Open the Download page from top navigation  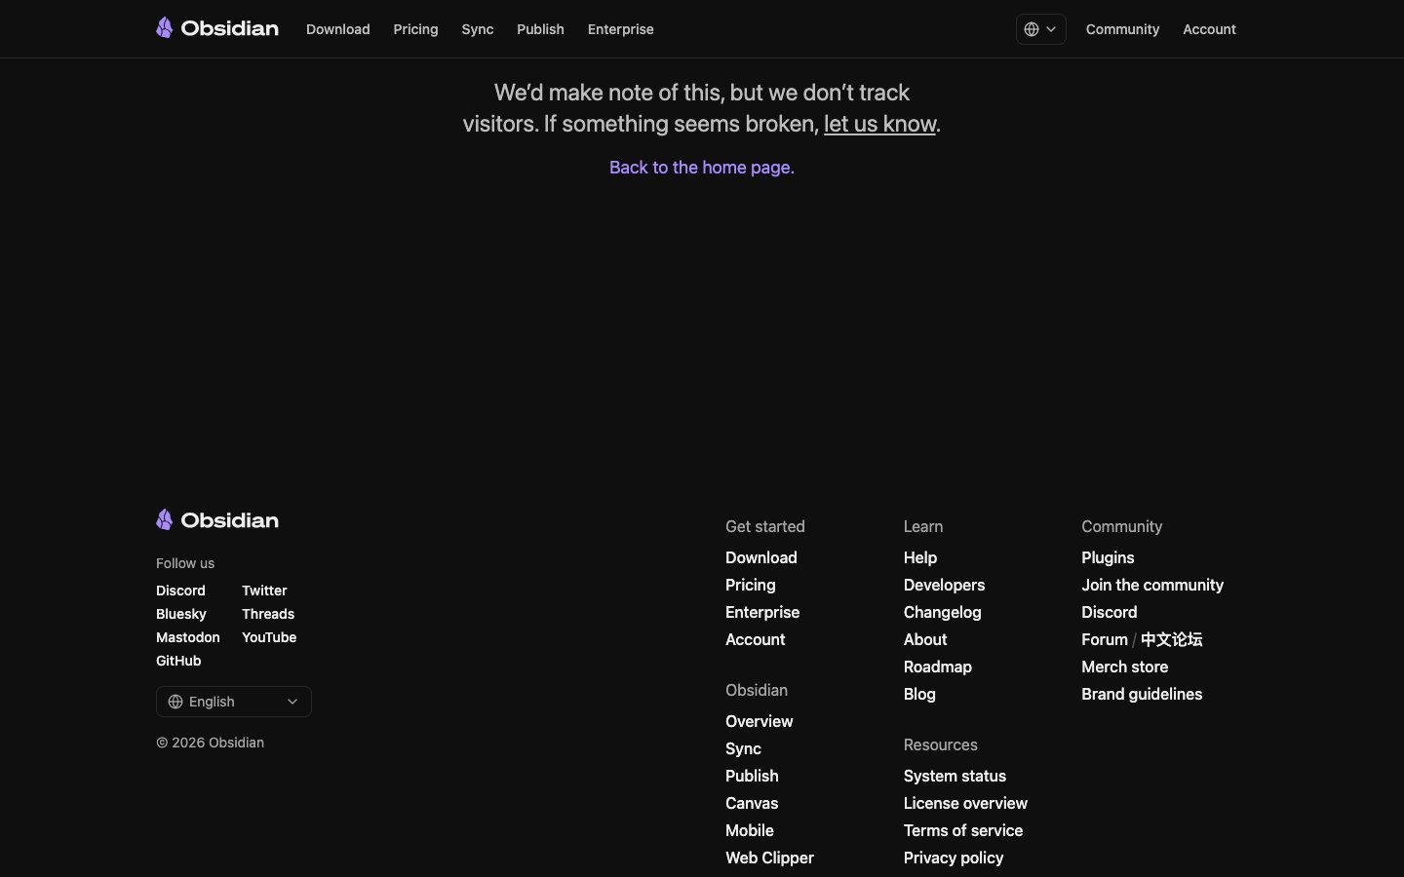pyautogui.click(x=337, y=29)
